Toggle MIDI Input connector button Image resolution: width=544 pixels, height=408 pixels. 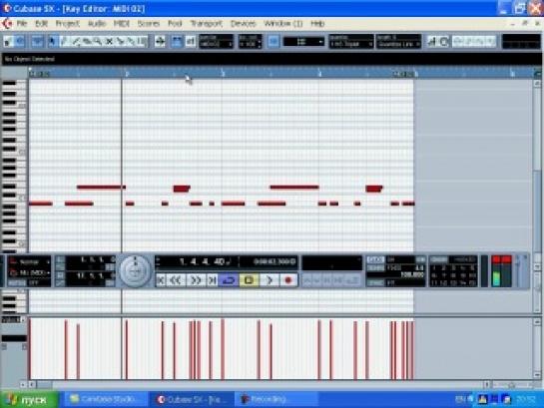[x=444, y=42]
